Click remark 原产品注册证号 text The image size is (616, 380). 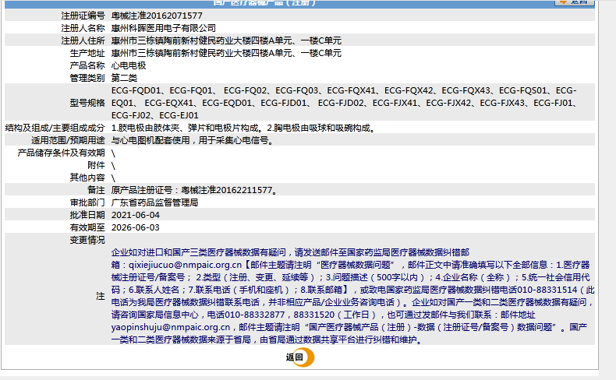142,190
